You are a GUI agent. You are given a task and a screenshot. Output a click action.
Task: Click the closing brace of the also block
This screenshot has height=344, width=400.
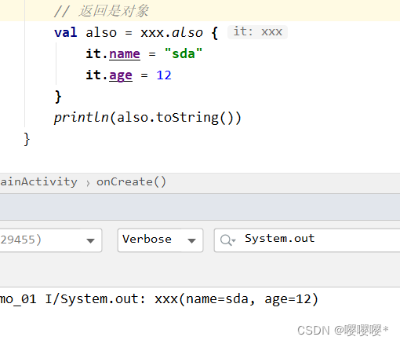coord(58,97)
